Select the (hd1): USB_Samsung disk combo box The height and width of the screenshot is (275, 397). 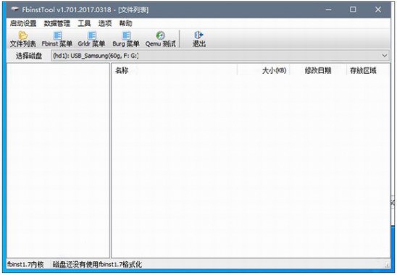(220, 56)
